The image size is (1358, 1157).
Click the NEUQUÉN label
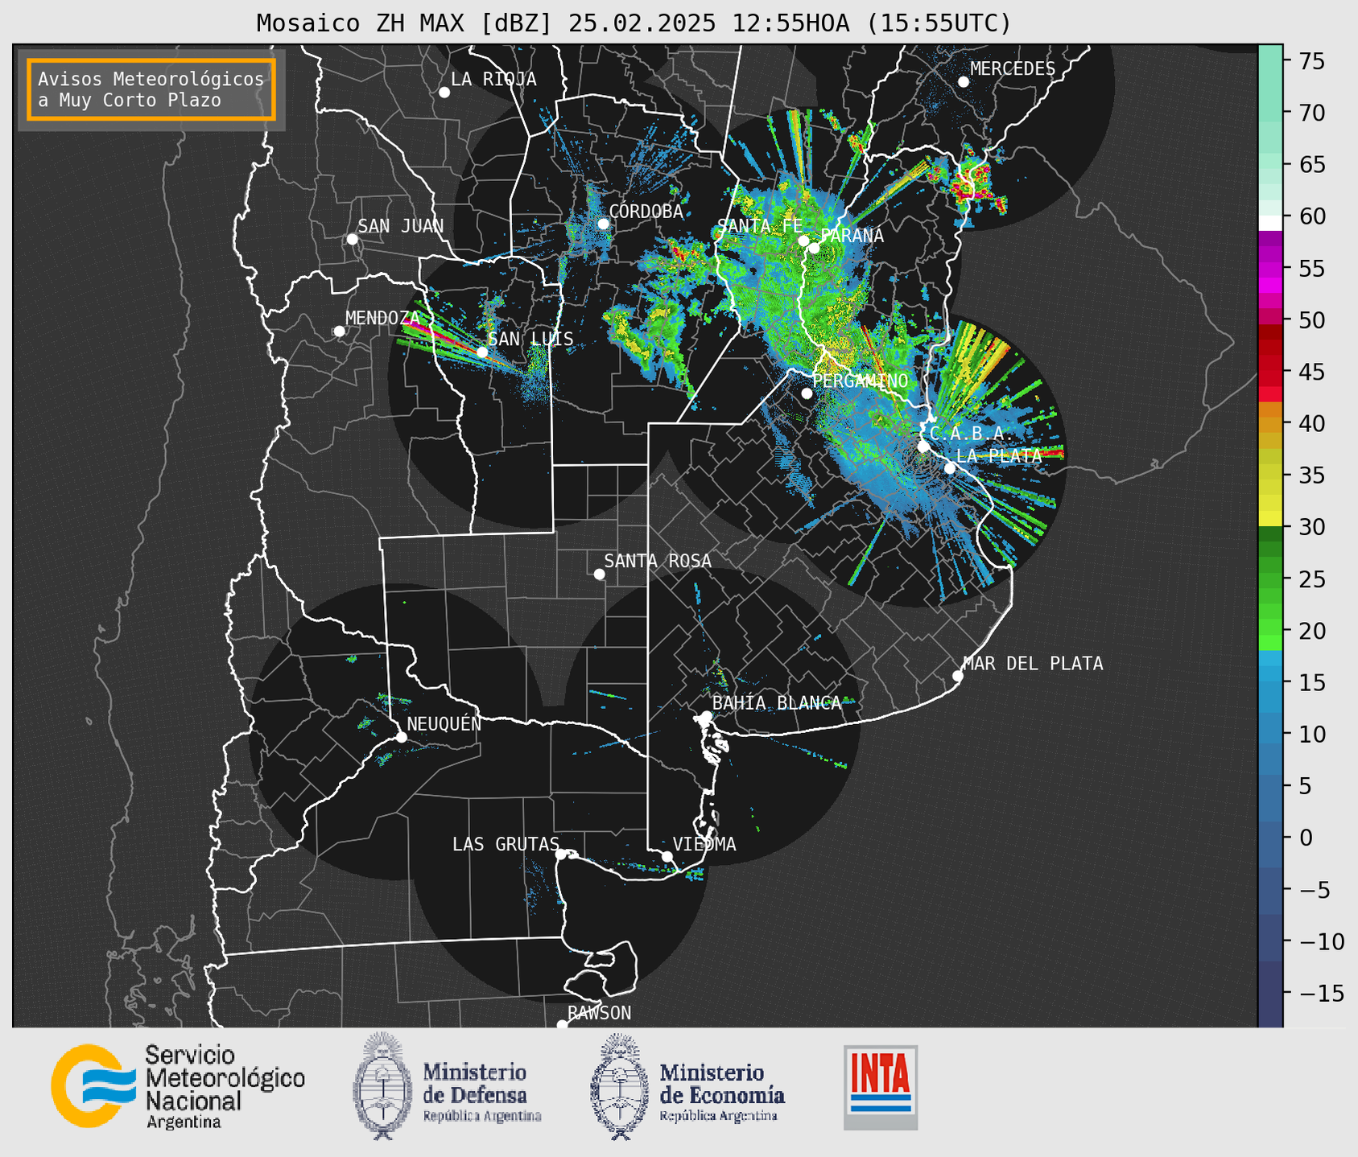point(444,723)
